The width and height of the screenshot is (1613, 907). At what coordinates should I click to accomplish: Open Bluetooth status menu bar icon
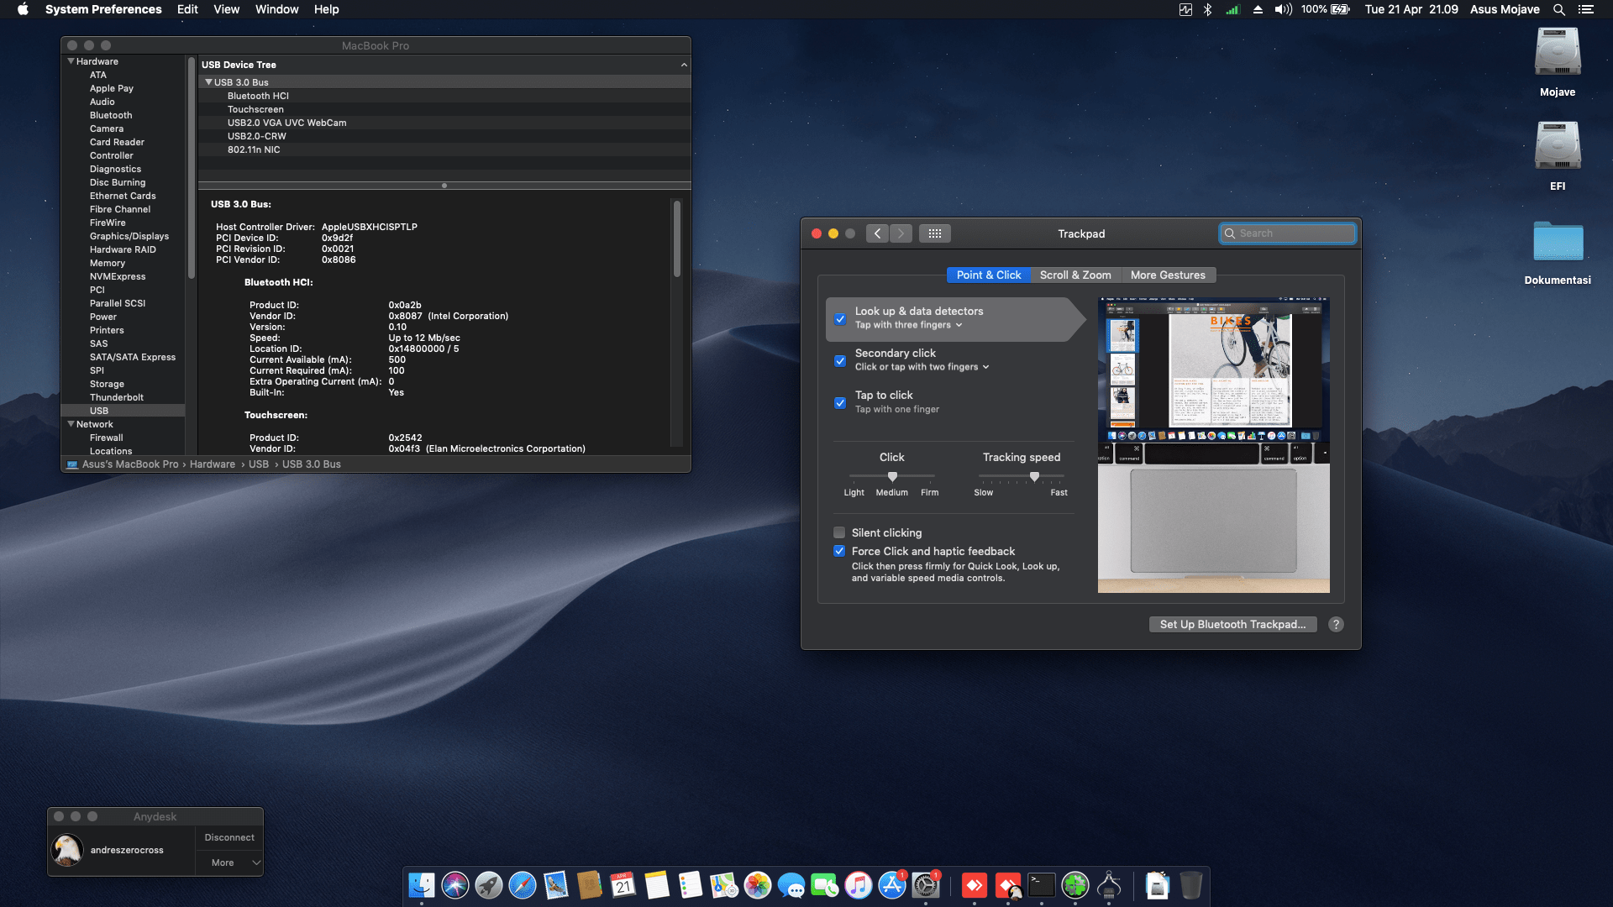click(1207, 9)
